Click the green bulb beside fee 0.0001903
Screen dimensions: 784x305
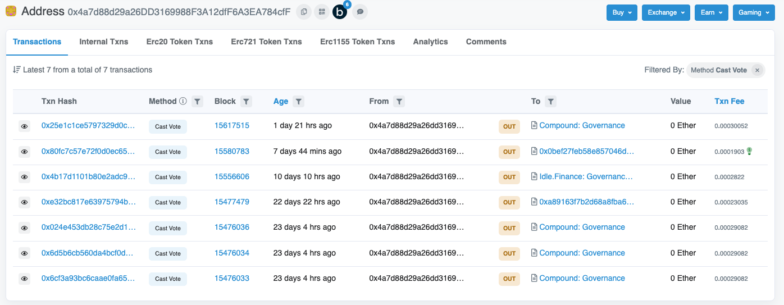tap(749, 151)
